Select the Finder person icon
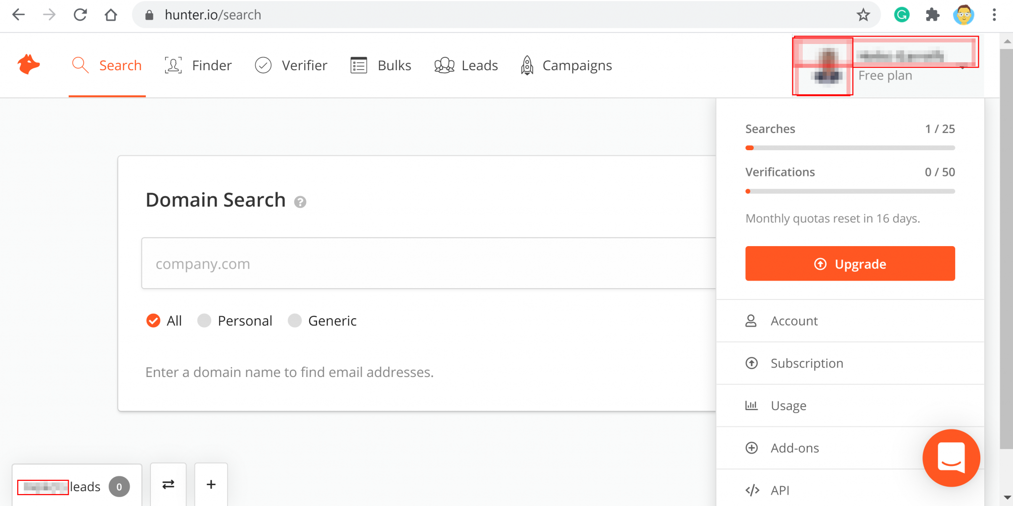The image size is (1013, 506). coord(173,65)
